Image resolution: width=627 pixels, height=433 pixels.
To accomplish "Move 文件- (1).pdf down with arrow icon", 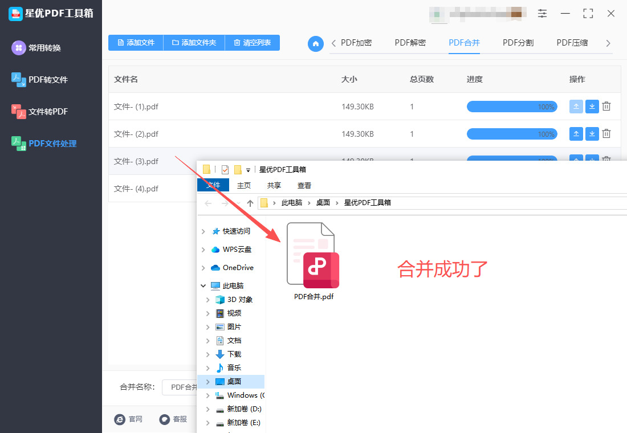I will [592, 107].
